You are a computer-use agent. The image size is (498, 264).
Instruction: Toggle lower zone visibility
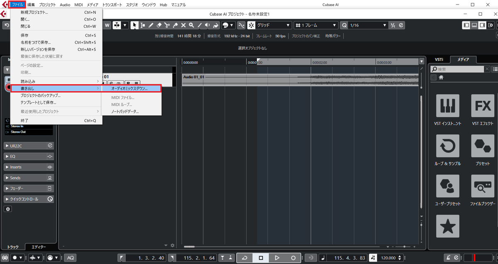(474, 25)
